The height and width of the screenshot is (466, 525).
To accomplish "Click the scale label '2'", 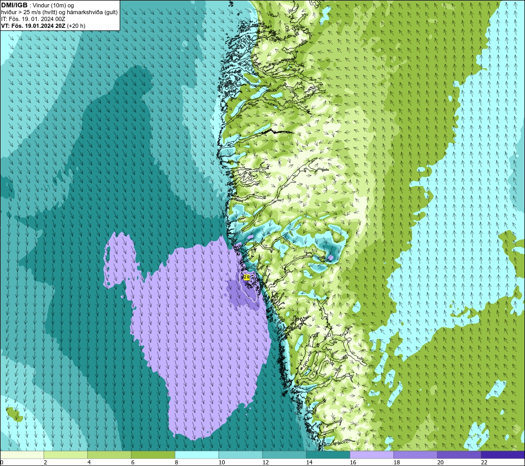I will pos(45,462).
